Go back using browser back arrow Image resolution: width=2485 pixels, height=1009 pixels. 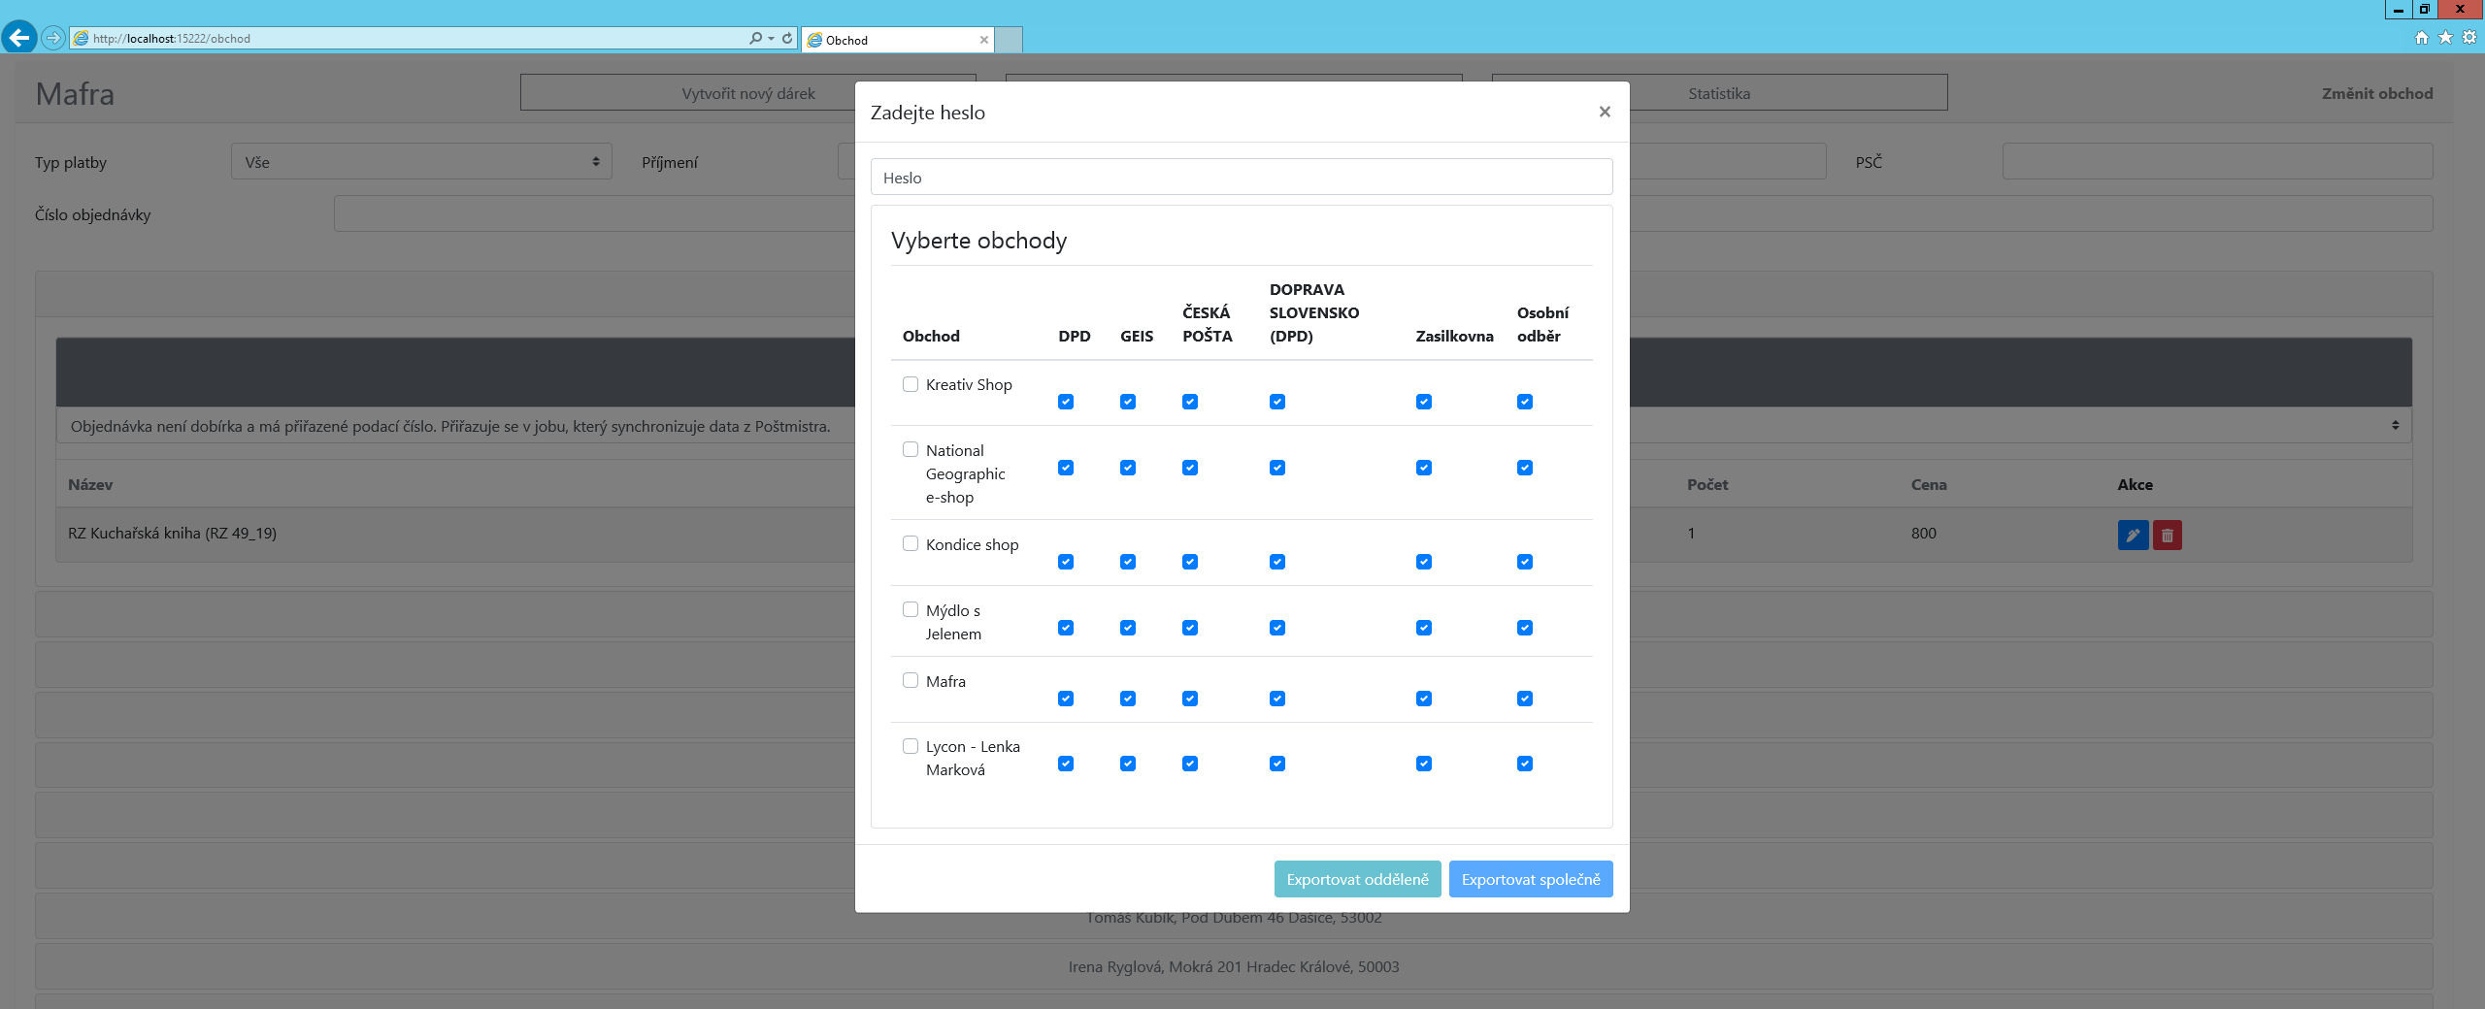coord(18,38)
